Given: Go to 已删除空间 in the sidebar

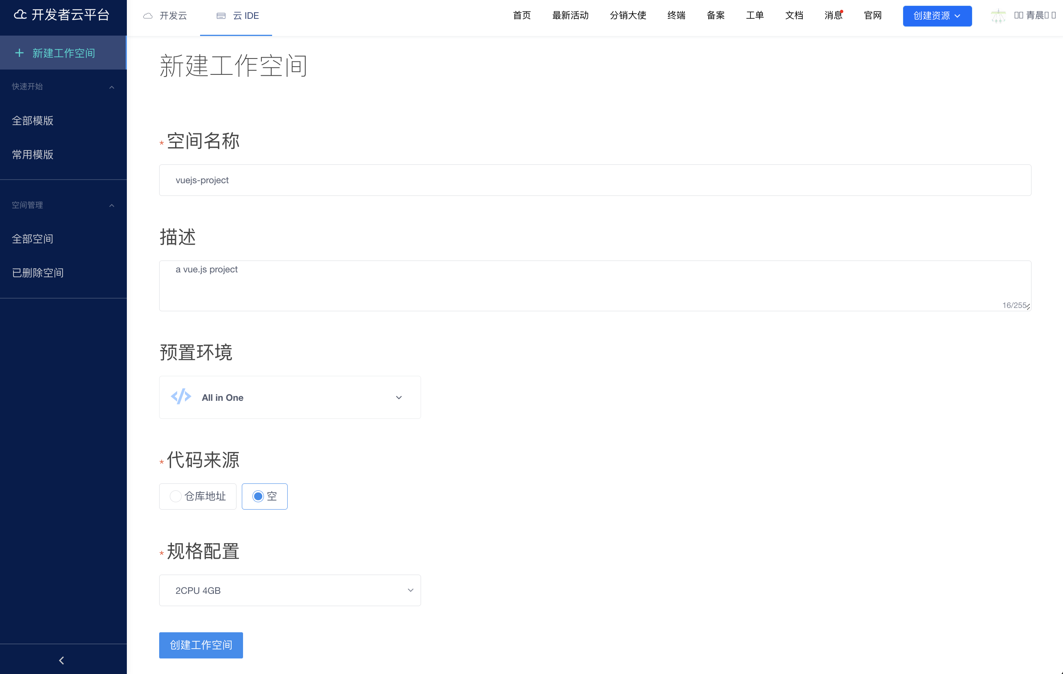Looking at the screenshot, I should [38, 273].
